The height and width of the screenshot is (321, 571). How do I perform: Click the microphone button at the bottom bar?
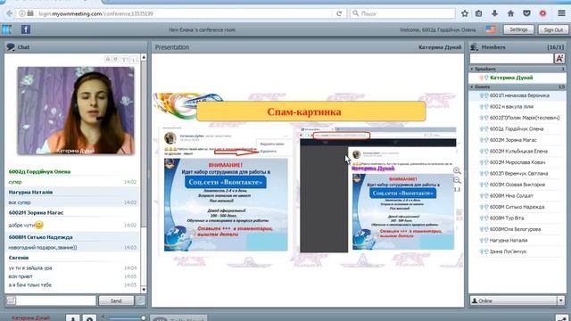pos(73,318)
